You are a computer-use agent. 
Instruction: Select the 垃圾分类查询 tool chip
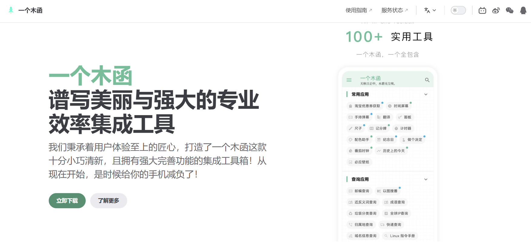[363, 213]
